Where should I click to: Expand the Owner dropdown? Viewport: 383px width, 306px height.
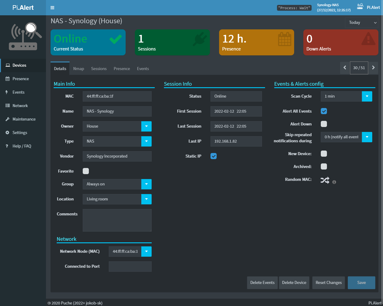146,126
